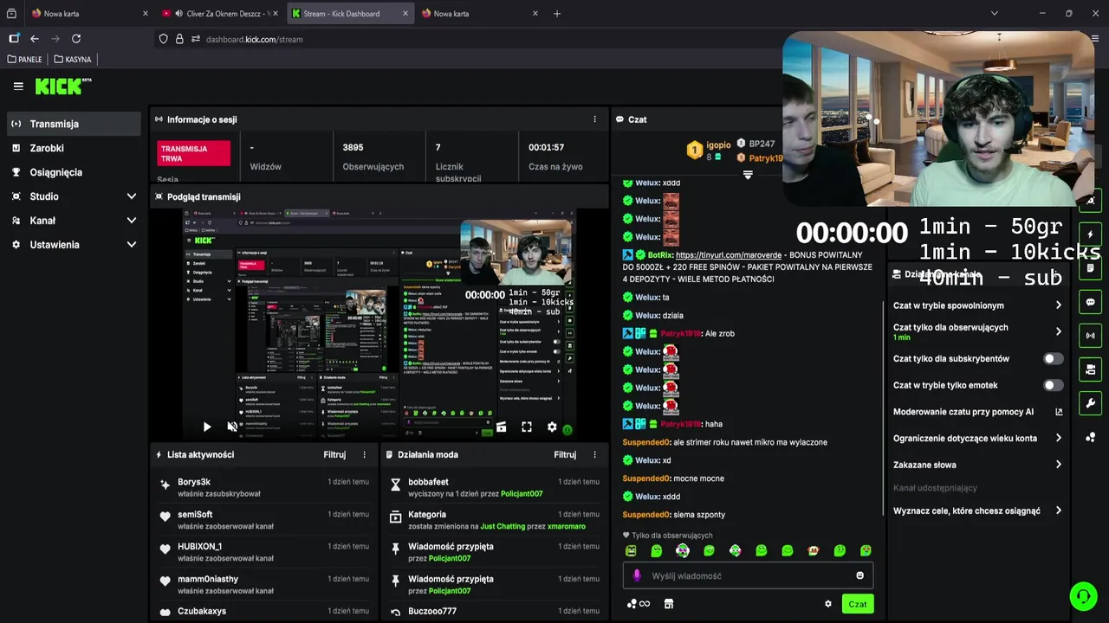Viewport: 1109px width, 623px height.
Task: Click the browser address bar dashboard.kick.com/stream
Action: click(x=254, y=39)
